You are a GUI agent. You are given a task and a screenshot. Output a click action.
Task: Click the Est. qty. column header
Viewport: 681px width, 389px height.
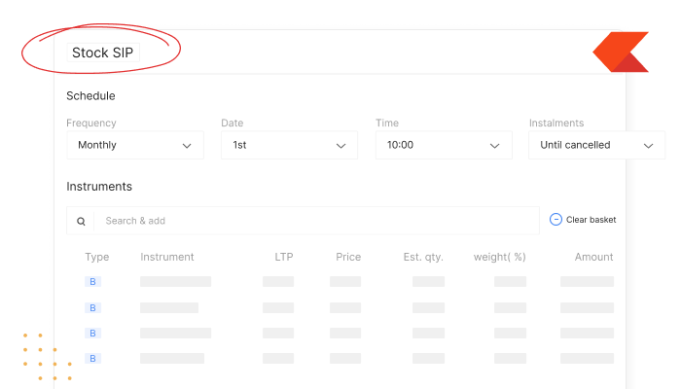[423, 257]
